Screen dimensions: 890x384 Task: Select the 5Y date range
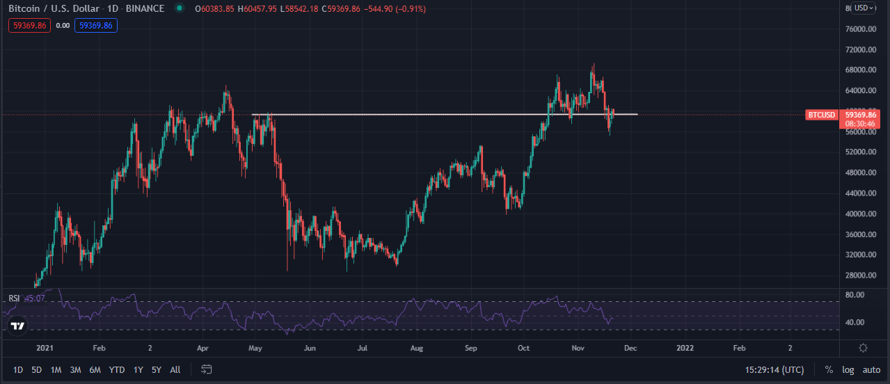click(157, 369)
